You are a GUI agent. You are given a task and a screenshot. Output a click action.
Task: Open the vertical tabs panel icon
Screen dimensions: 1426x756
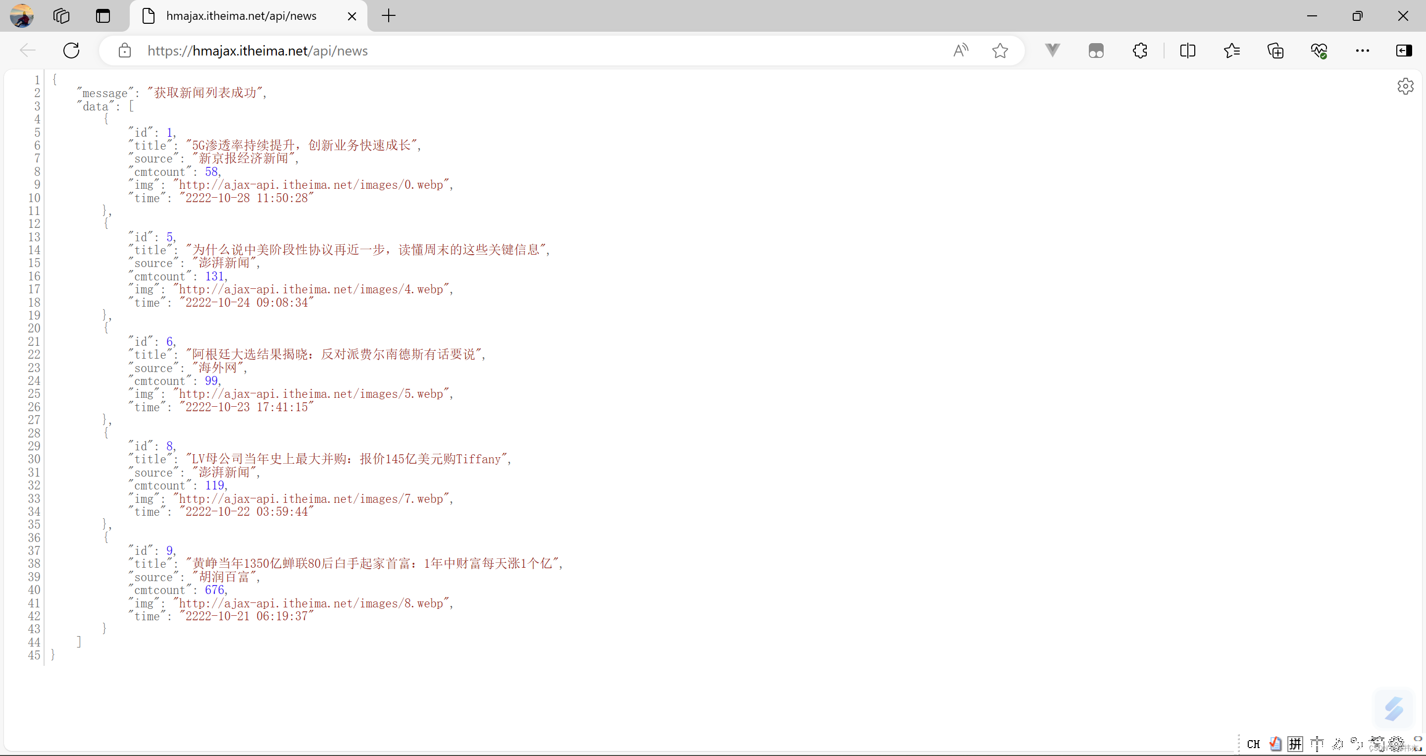coord(102,16)
